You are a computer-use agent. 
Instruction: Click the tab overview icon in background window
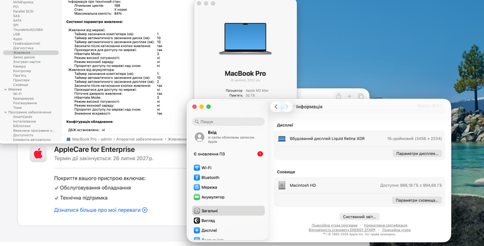point(360,97)
